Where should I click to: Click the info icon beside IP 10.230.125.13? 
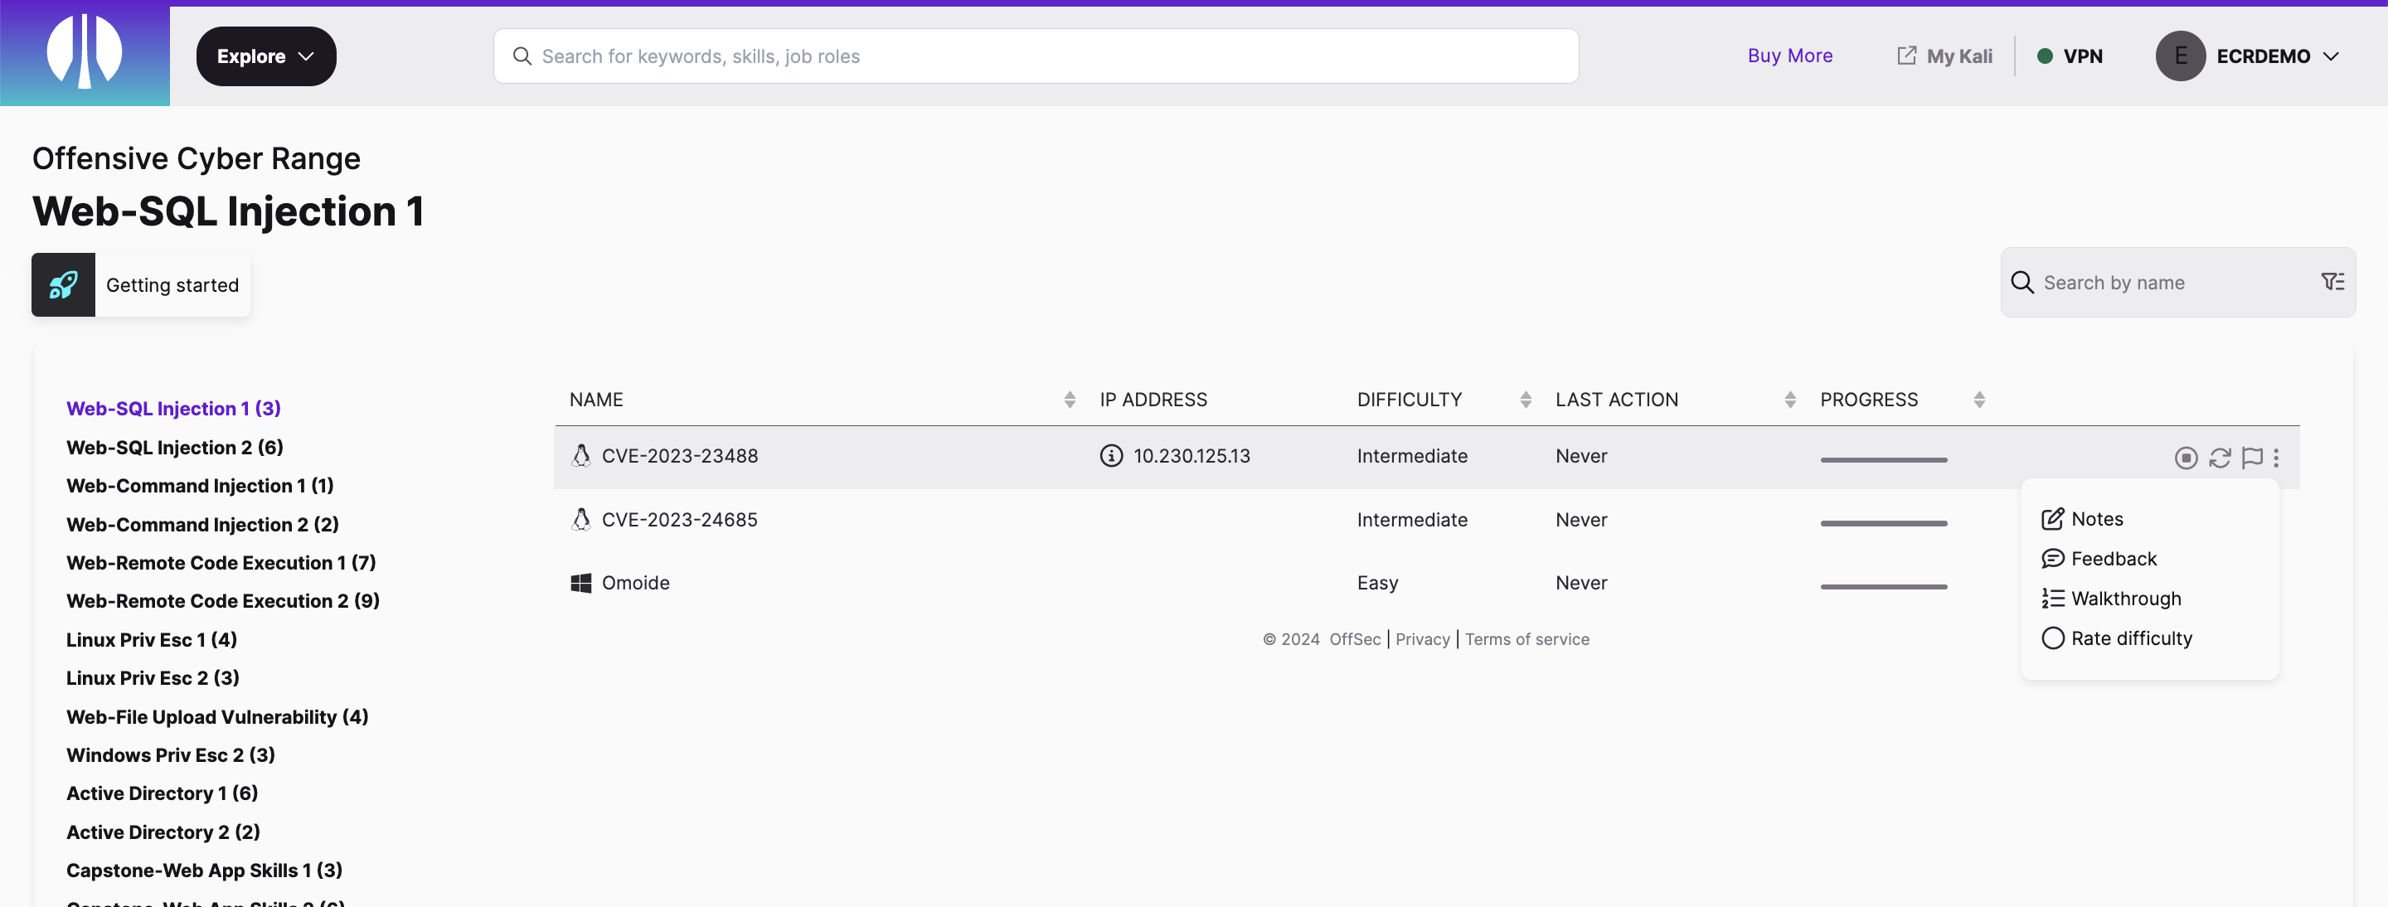[1110, 455]
